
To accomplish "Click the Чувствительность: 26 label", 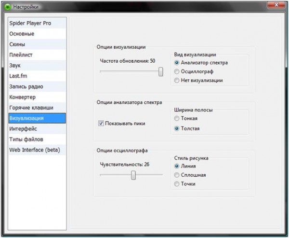I will 125,164.
